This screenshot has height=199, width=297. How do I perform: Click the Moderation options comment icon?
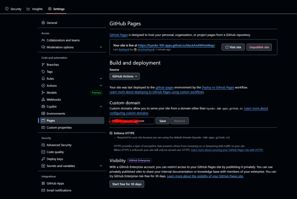(43, 47)
